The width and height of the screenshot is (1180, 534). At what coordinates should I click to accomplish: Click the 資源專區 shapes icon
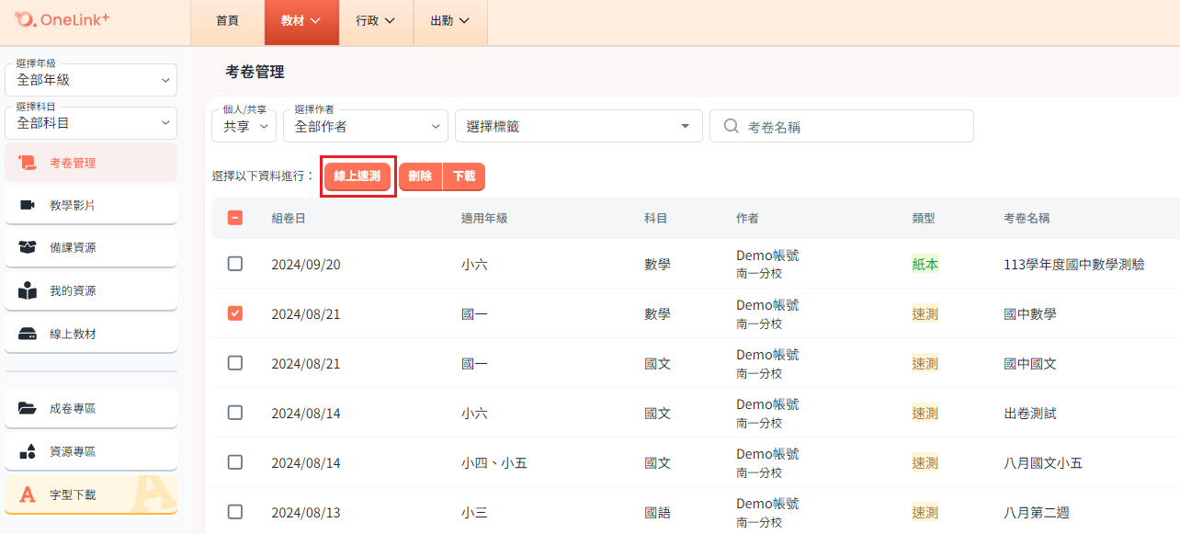(x=27, y=451)
